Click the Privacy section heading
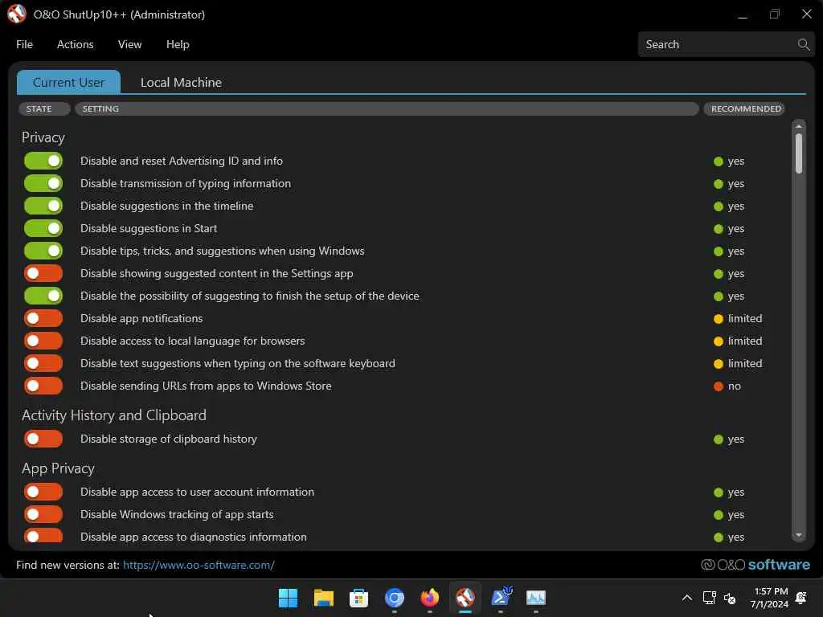 point(43,137)
